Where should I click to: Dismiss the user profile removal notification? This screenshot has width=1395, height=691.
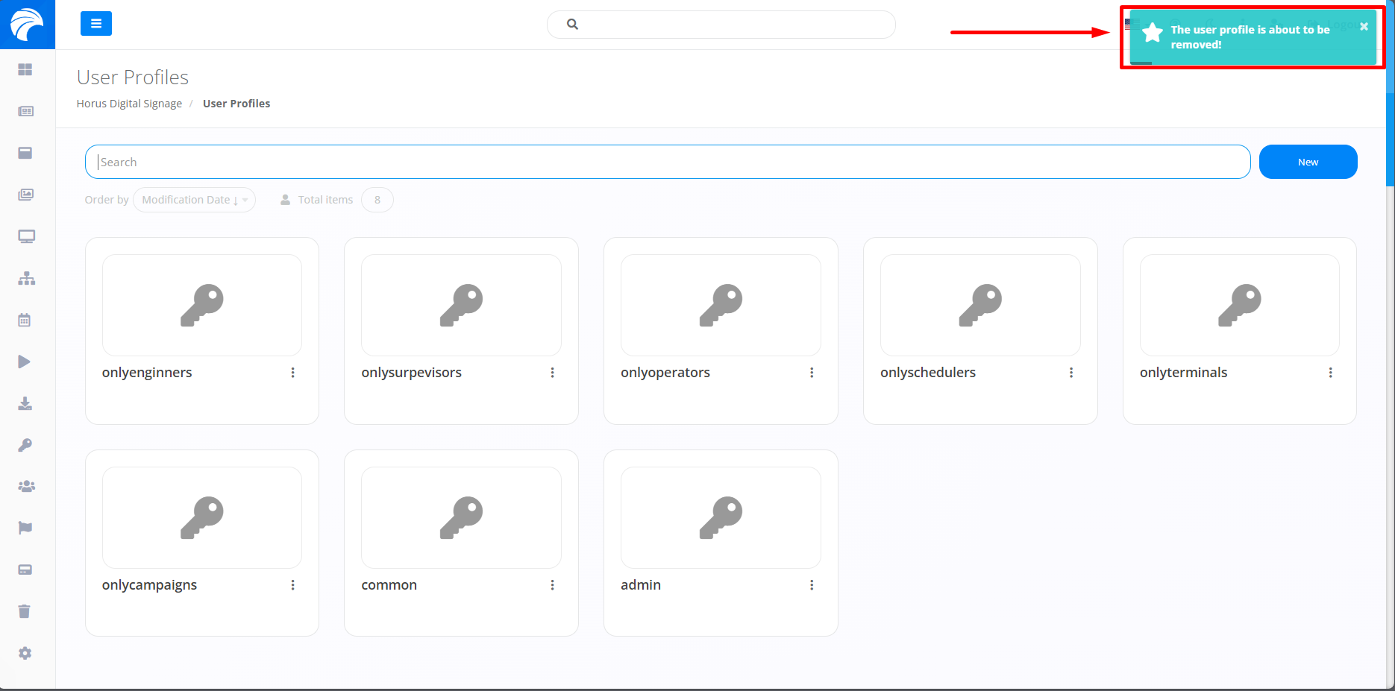point(1364,26)
